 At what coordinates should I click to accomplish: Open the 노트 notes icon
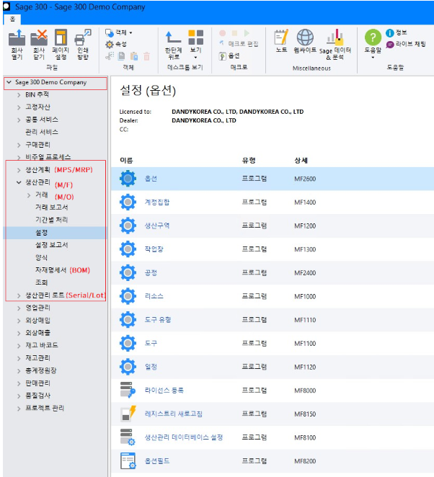click(x=281, y=37)
